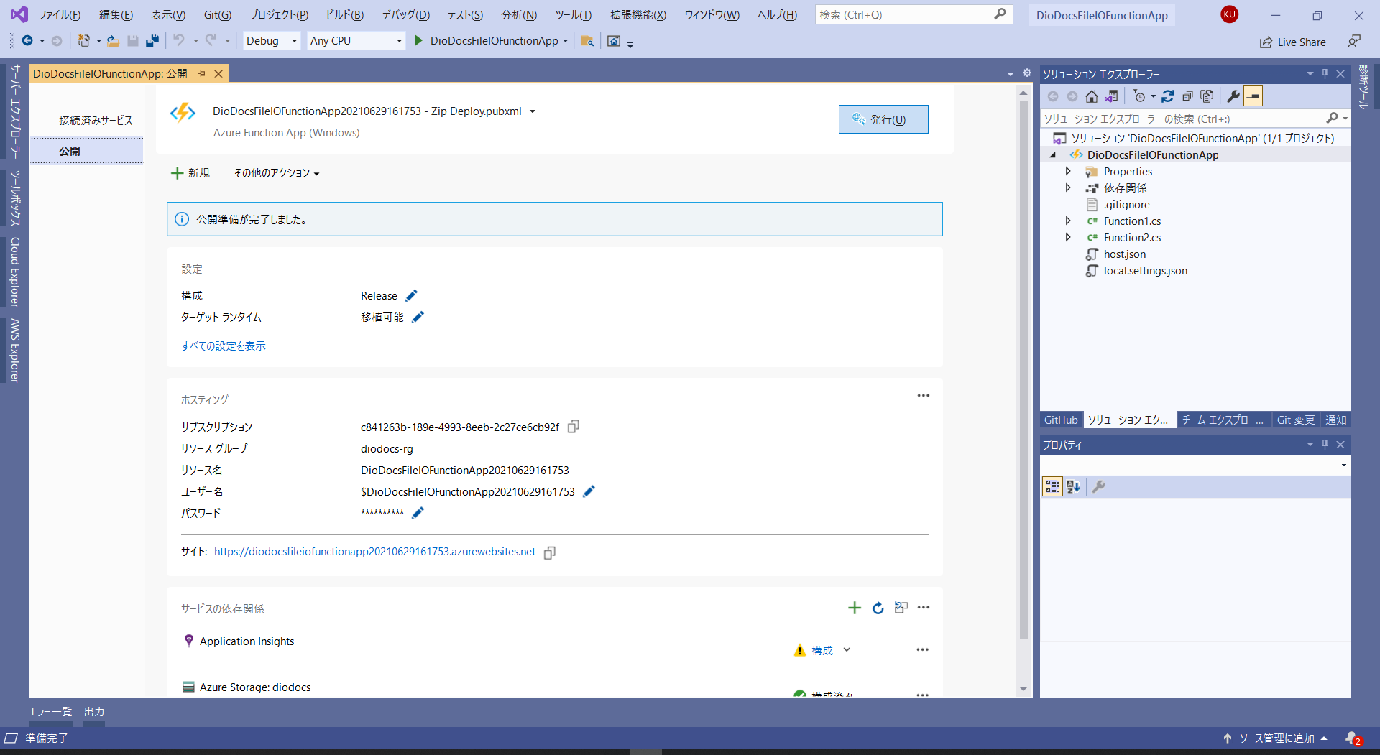Expand the Function2.cs node
This screenshot has height=755, width=1380.
[x=1068, y=237]
